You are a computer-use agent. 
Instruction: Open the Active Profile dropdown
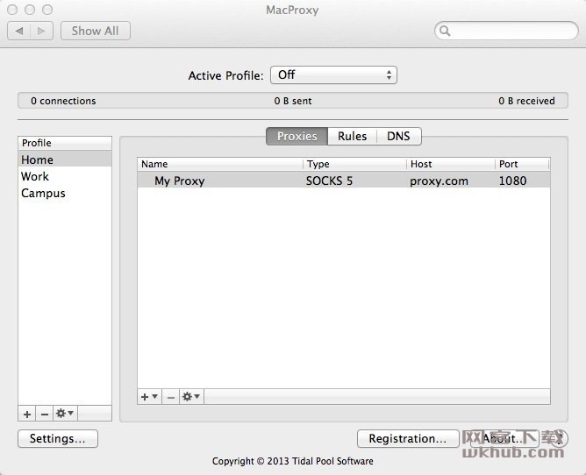(333, 75)
